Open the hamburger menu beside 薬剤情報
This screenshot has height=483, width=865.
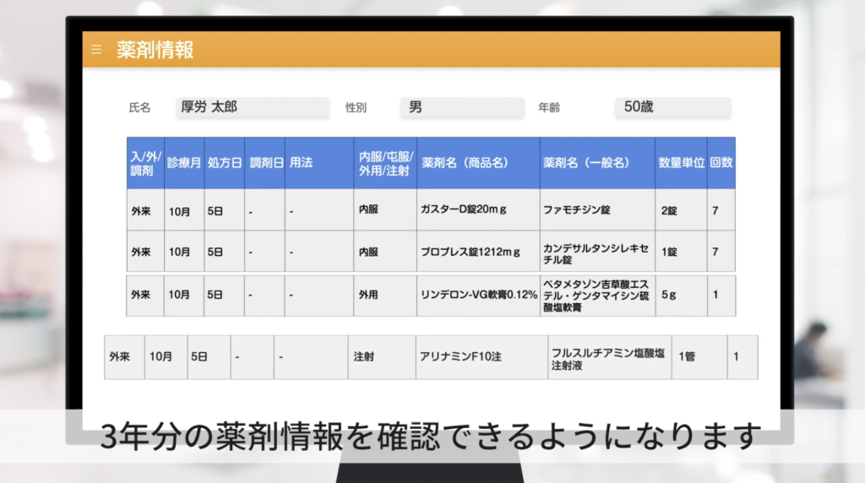[x=96, y=50]
